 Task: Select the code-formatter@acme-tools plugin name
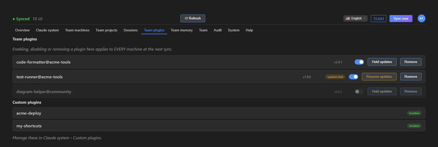(x=43, y=62)
